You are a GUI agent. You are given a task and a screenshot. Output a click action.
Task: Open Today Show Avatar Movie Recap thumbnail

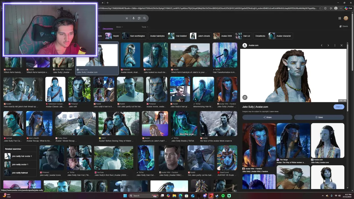pos(75,124)
